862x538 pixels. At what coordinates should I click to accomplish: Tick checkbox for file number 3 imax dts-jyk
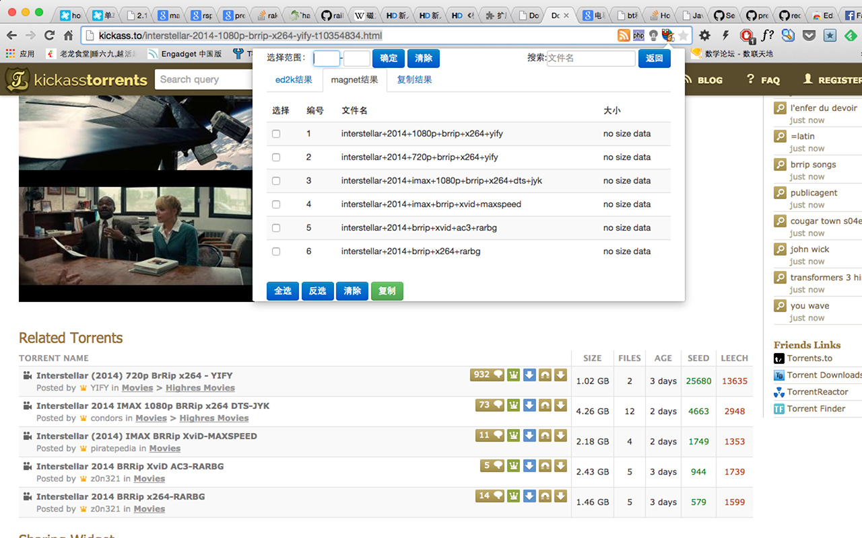(x=276, y=181)
